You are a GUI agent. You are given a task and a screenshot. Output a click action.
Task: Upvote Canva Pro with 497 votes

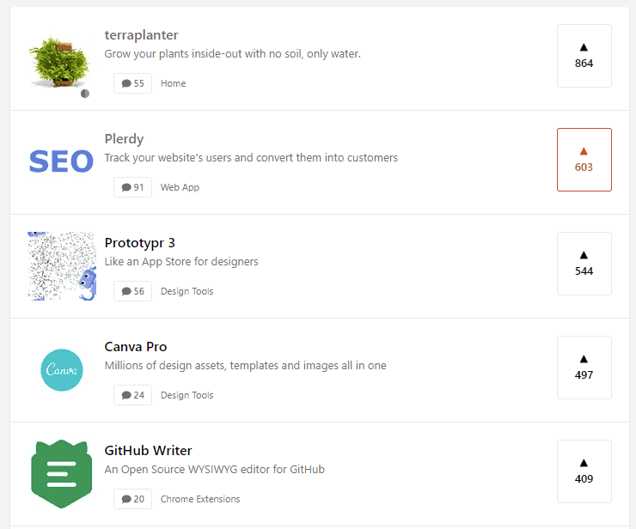pyautogui.click(x=584, y=368)
